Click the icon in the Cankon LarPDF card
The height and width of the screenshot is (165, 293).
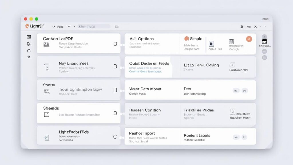pyautogui.click(x=46, y=44)
